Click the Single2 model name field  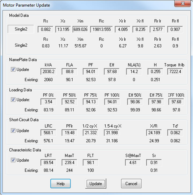(x=21, y=29)
